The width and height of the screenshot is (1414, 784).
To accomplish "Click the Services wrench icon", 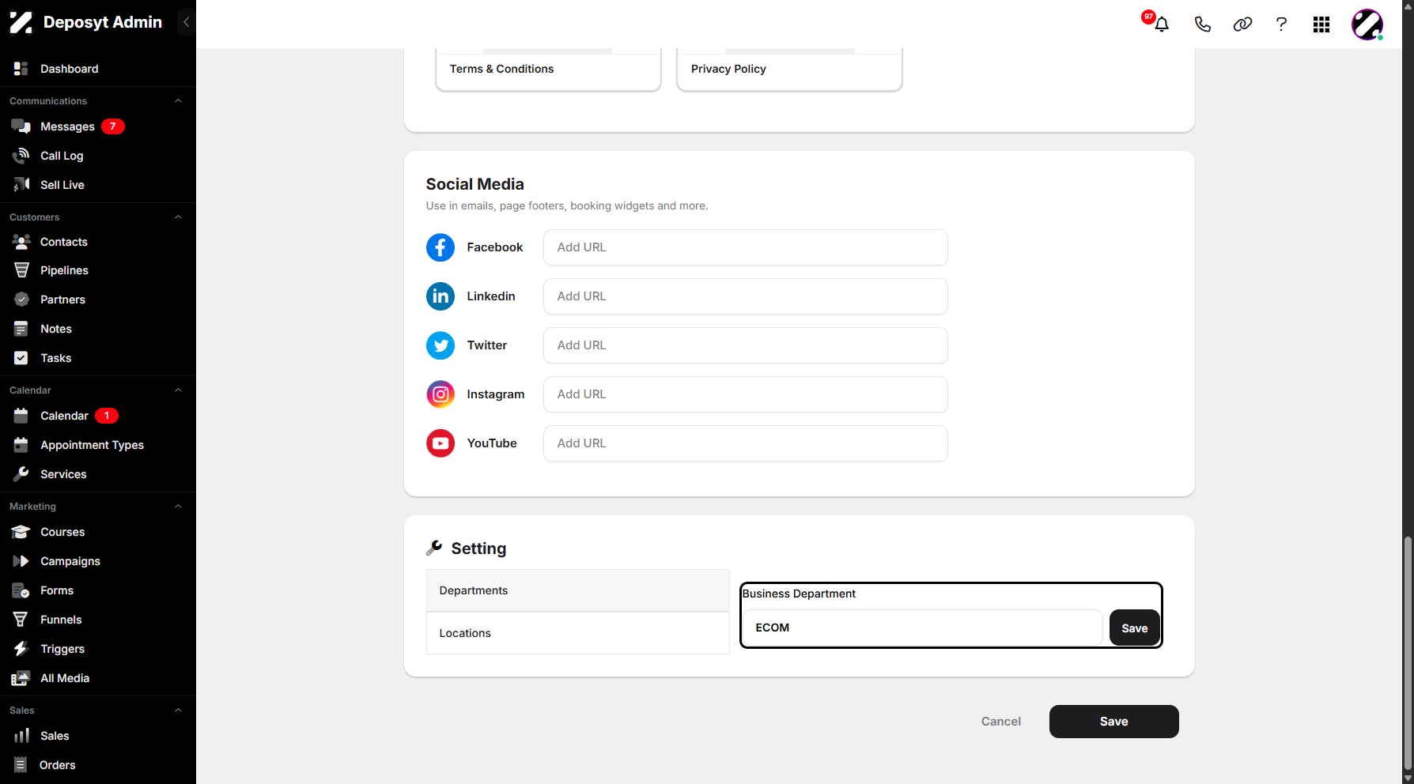I will pyautogui.click(x=21, y=474).
